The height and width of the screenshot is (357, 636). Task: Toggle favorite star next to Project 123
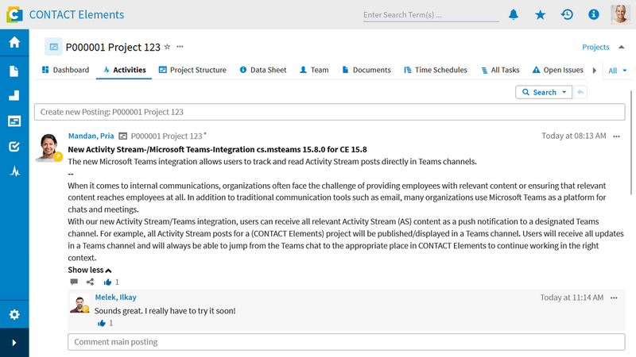point(167,47)
